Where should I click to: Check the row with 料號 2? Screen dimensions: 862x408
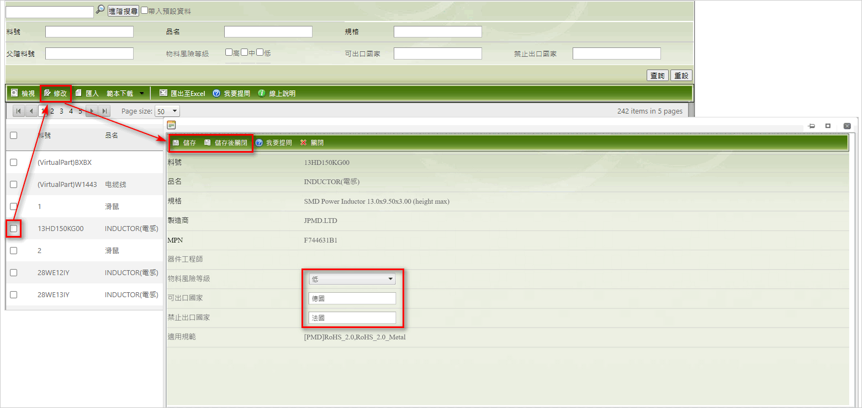(14, 250)
